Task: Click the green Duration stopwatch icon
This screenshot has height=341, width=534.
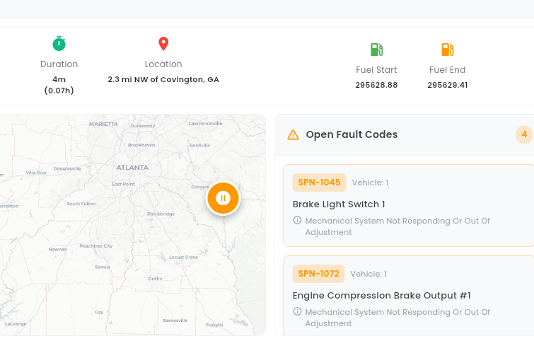Action: click(59, 44)
